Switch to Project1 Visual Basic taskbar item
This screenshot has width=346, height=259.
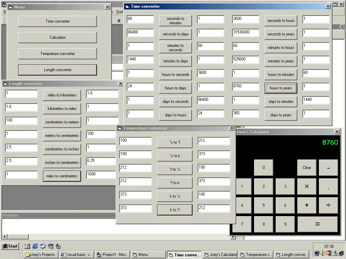[113, 255]
